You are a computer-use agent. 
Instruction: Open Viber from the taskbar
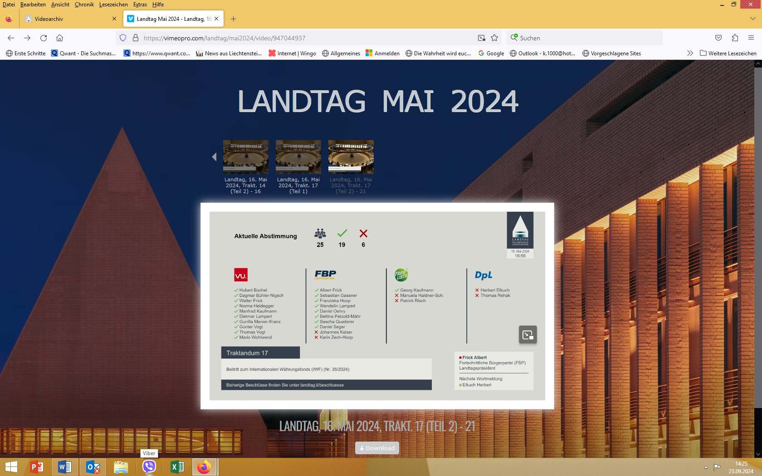(149, 467)
